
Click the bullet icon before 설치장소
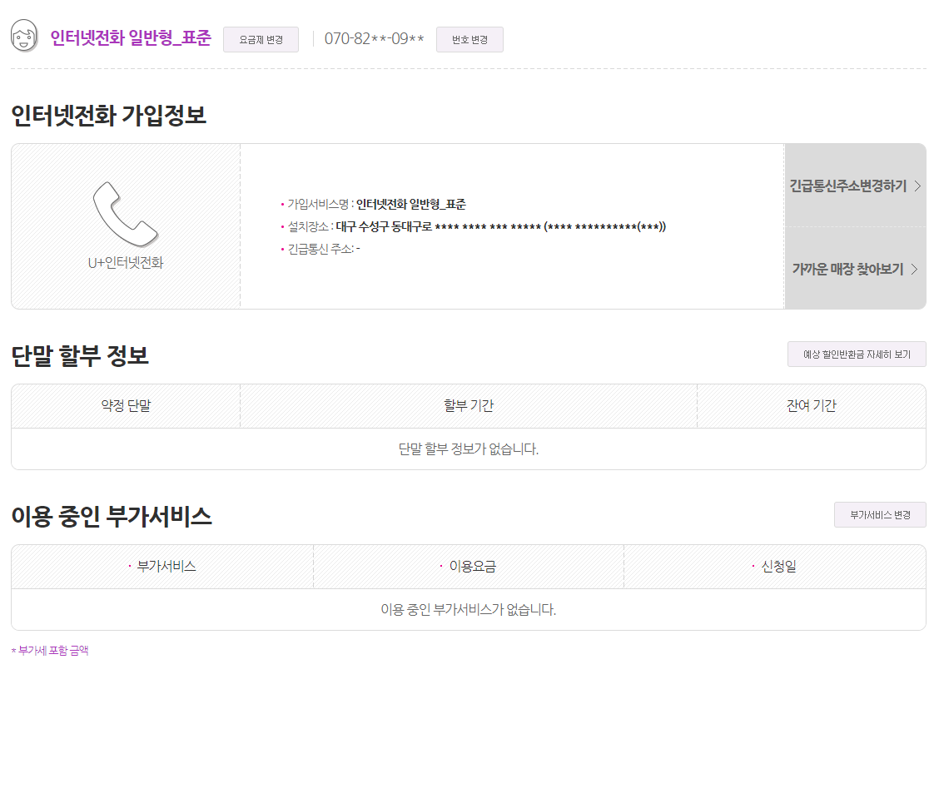[x=283, y=226]
